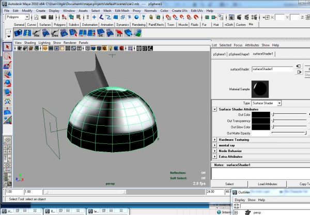The width and height of the screenshot is (310, 215).
Task: Pick the Paint Selection tool
Action: click(x=8, y=65)
